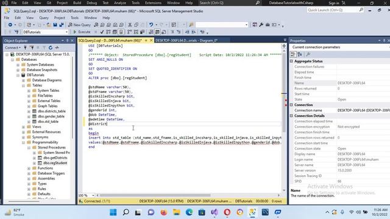Select dbo.regStudent stored procedure
Screen dimensions: 390x219
coord(55,163)
